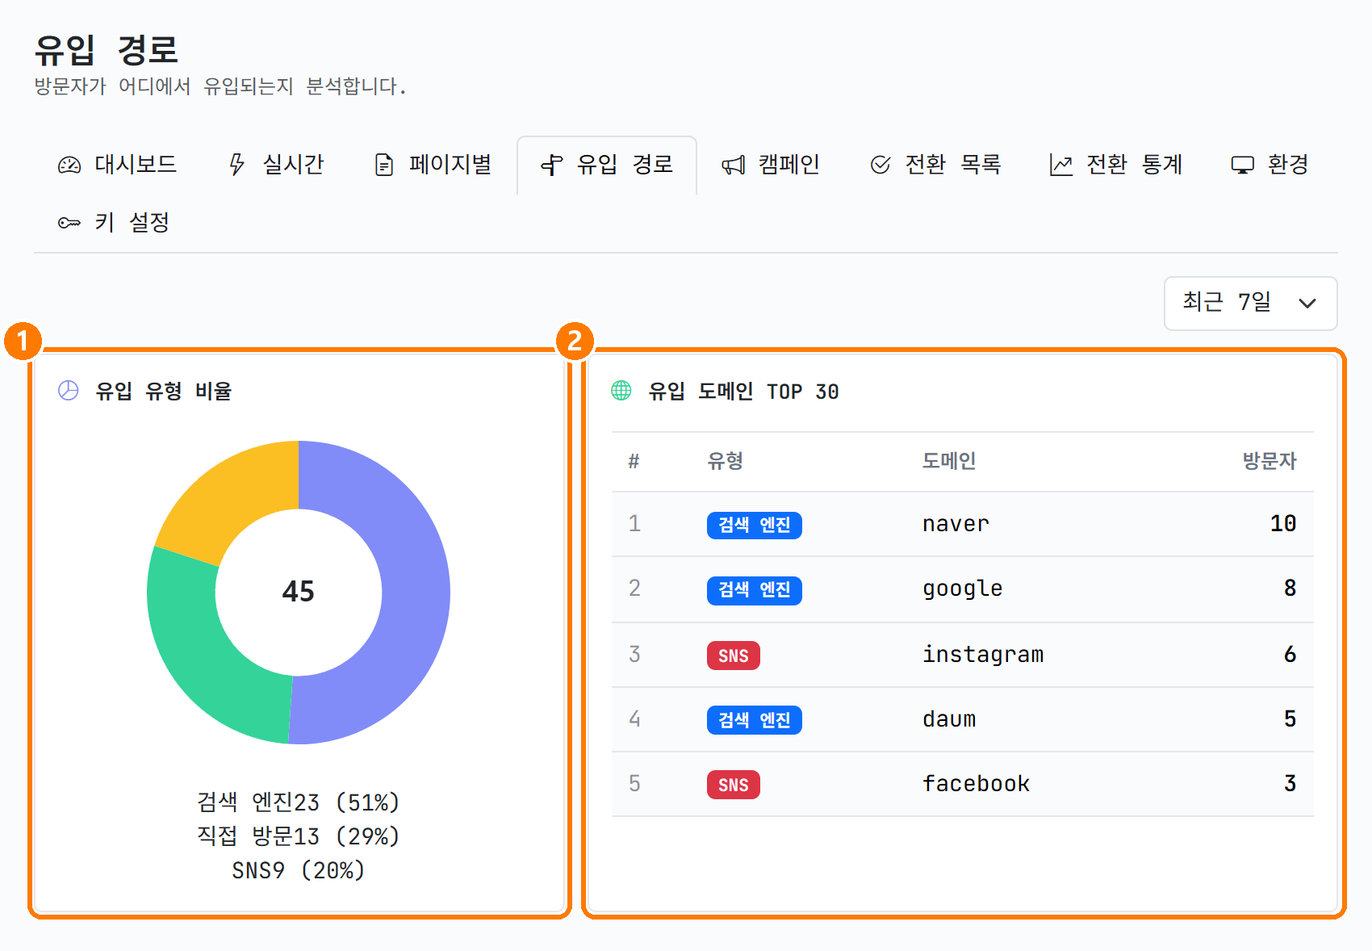Click the instagram domain cell
1372x951 pixels.
click(983, 654)
